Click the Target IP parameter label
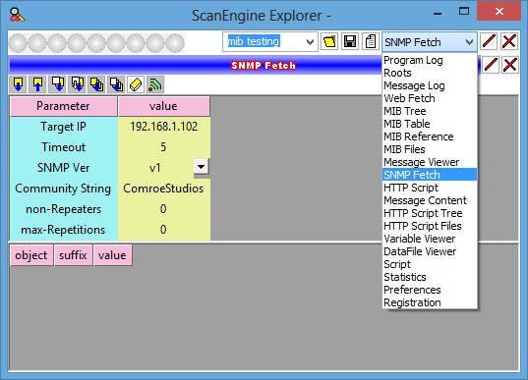Viewport: 528px width, 380px height. click(x=63, y=127)
